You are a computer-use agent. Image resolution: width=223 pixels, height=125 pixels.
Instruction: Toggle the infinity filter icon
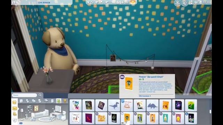(x=21, y=123)
